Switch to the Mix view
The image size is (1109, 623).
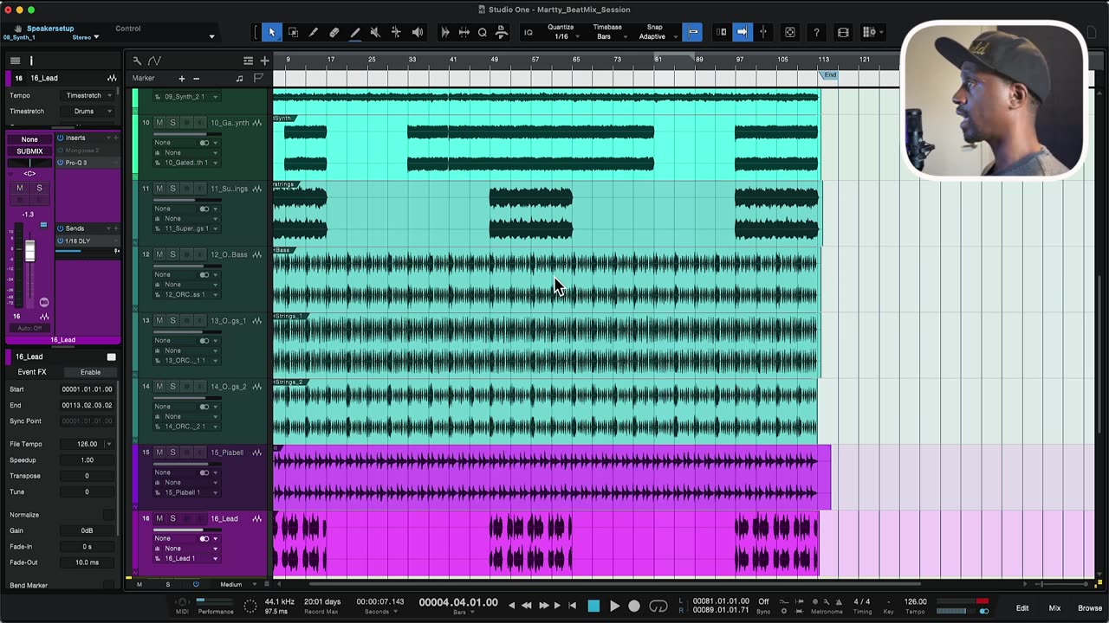pyautogui.click(x=1054, y=608)
